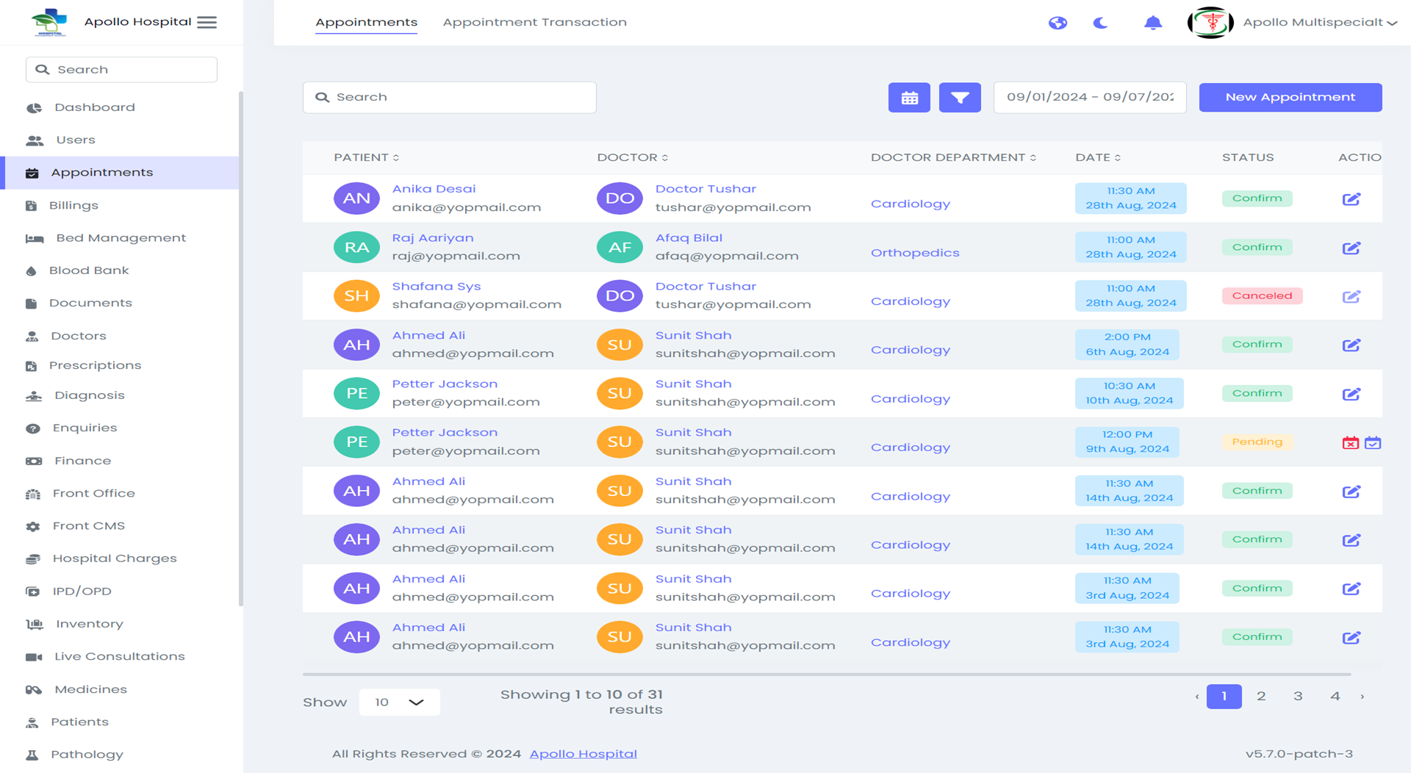Open notifications via the bell icon

[1152, 22]
